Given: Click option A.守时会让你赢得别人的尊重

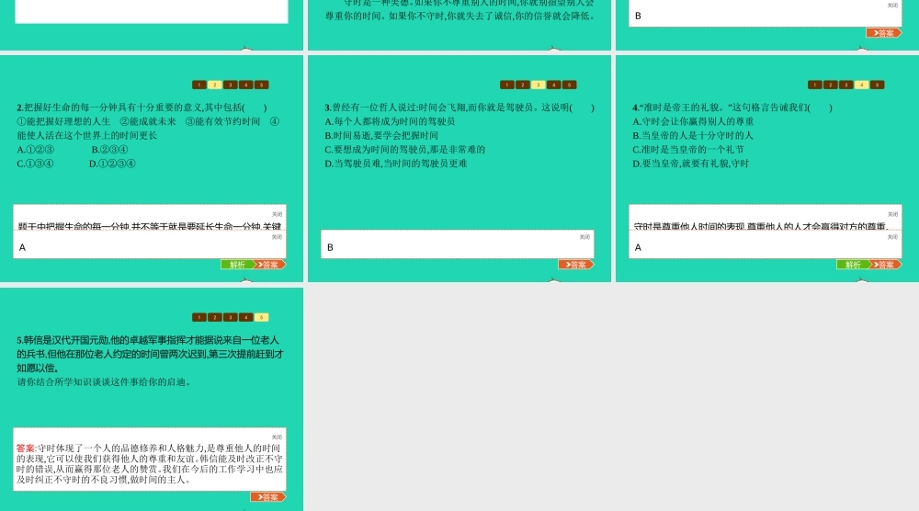Looking at the screenshot, I should pos(693,121).
